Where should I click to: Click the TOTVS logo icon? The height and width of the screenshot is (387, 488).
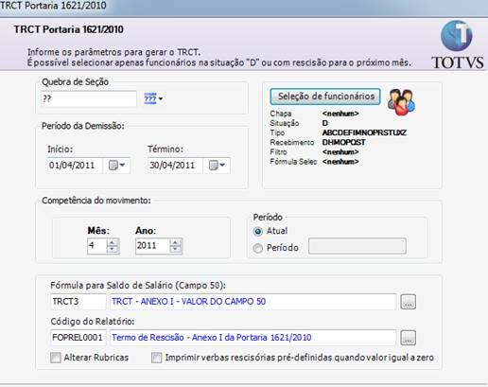(457, 44)
